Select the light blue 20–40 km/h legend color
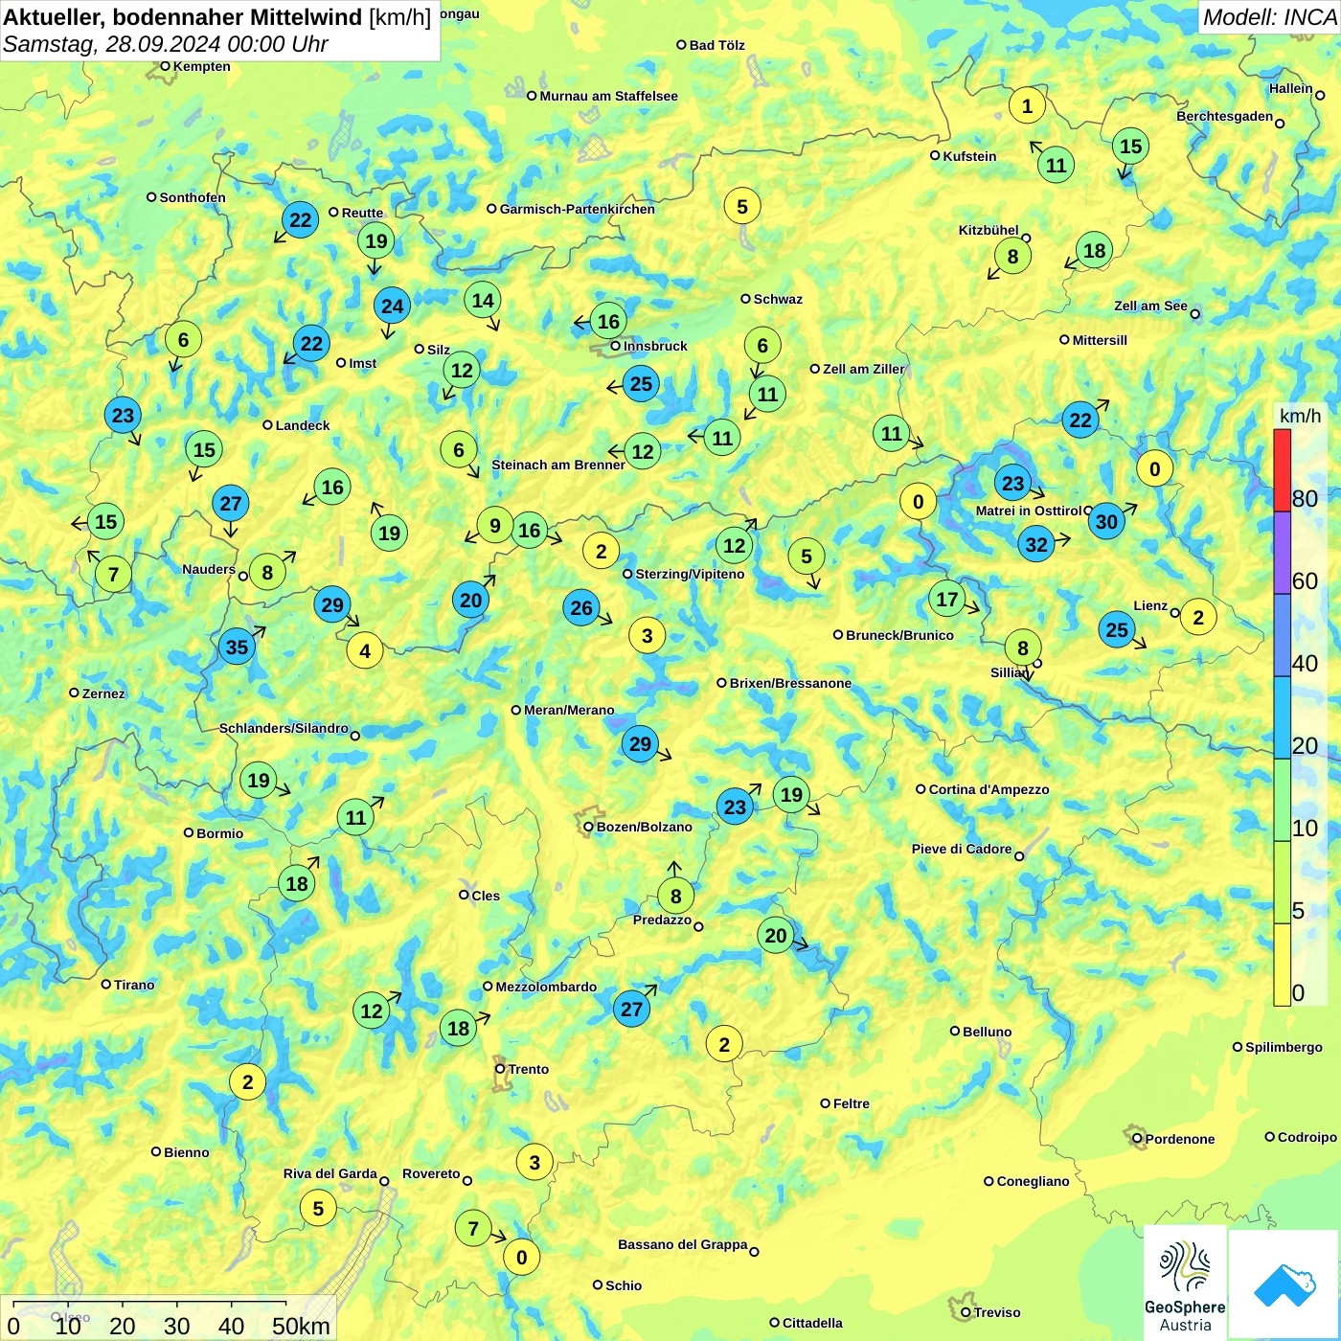Image resolution: width=1341 pixels, height=1341 pixels. click(1283, 717)
